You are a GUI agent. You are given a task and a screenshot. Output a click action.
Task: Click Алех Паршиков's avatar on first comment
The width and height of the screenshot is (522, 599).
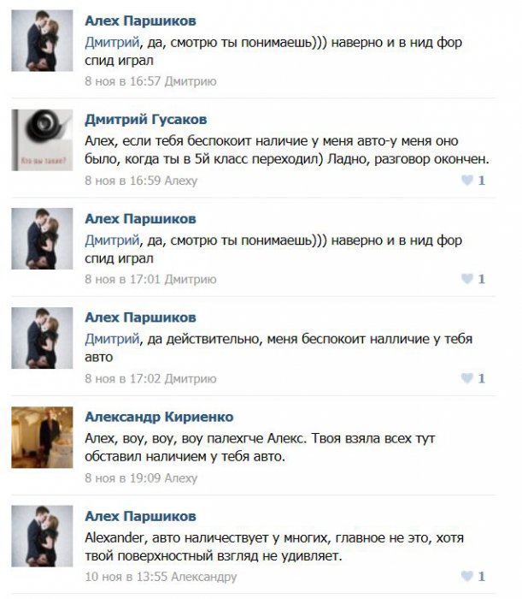tap(42, 40)
